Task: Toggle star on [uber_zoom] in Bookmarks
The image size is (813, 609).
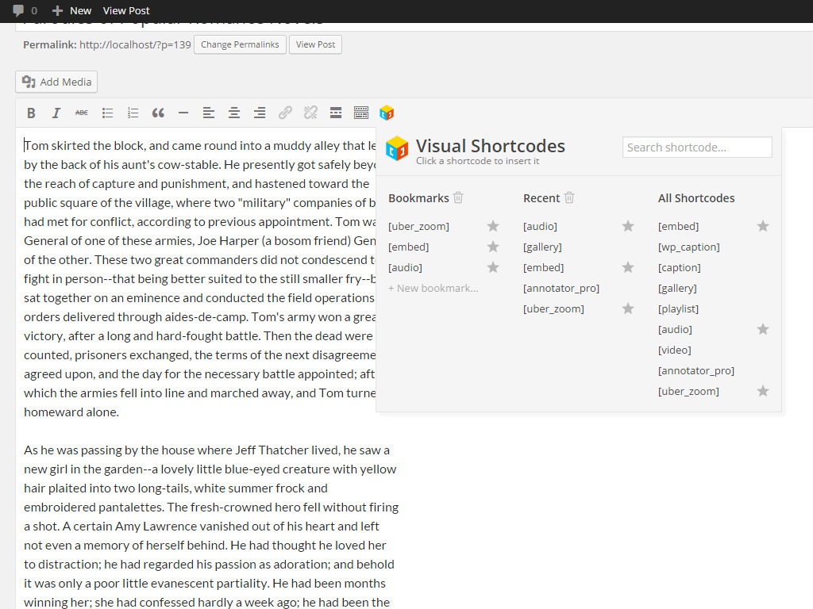Action: tap(493, 226)
